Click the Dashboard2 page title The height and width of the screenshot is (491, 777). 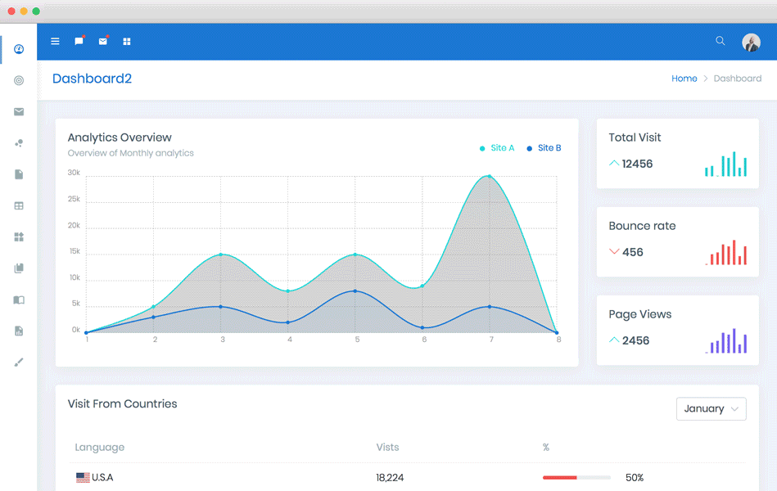point(93,79)
